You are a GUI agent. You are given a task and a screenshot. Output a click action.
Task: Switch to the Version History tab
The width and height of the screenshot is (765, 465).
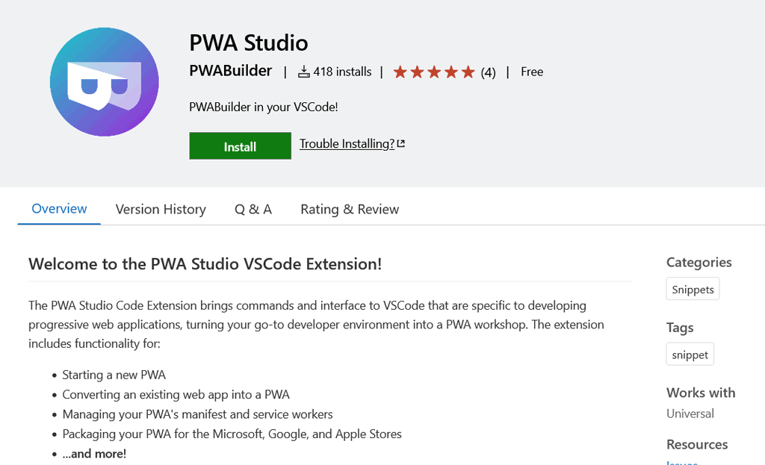(161, 209)
